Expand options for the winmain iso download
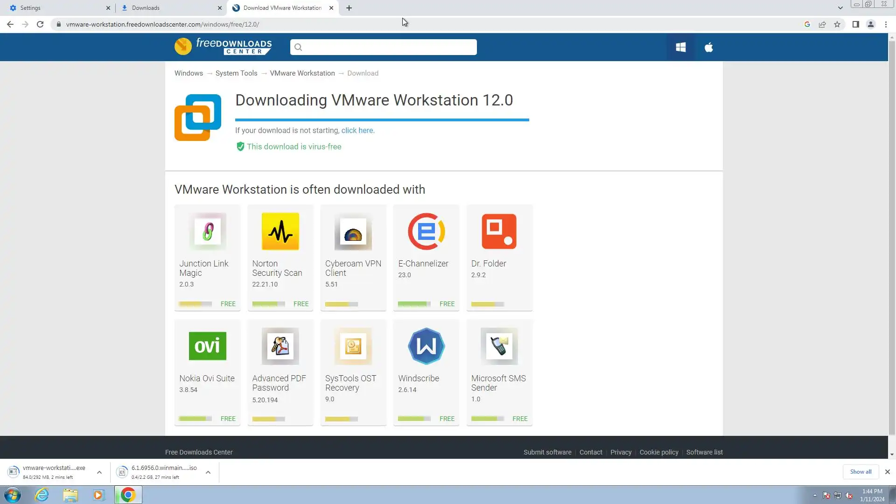 tap(208, 472)
